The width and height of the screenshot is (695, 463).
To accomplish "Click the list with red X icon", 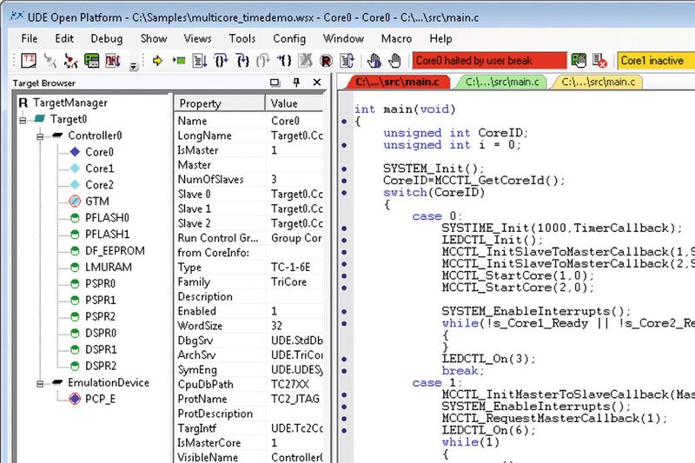I will (599, 61).
